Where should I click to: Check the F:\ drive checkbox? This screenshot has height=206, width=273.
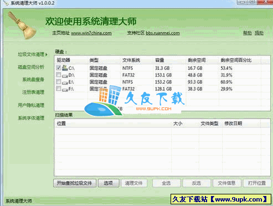click(59, 89)
